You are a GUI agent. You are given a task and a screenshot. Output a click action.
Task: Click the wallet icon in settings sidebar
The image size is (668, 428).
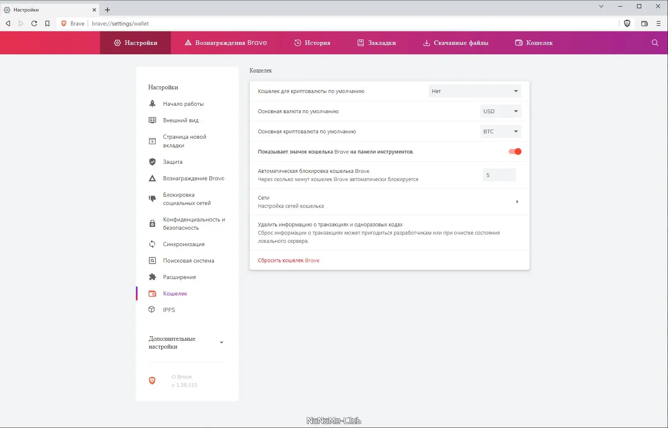pos(152,293)
